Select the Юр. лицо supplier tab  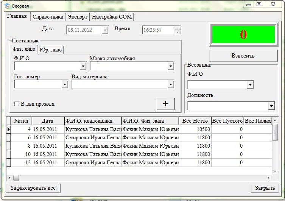pyautogui.click(x=51, y=50)
